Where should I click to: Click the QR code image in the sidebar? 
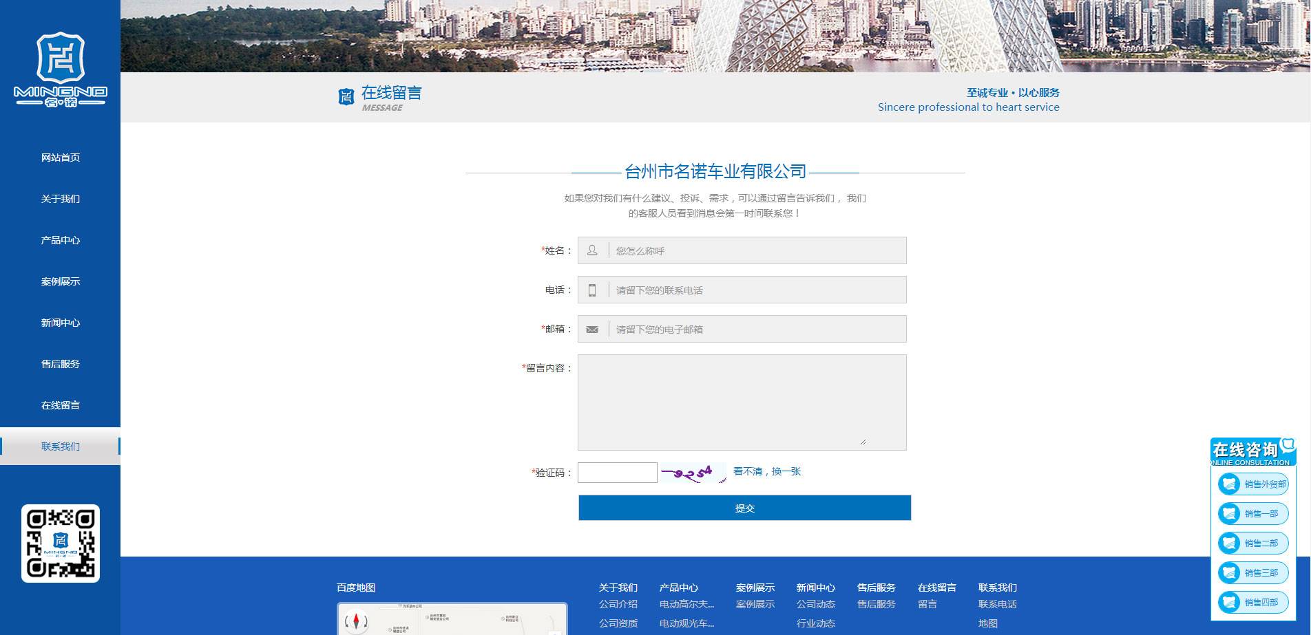click(61, 543)
